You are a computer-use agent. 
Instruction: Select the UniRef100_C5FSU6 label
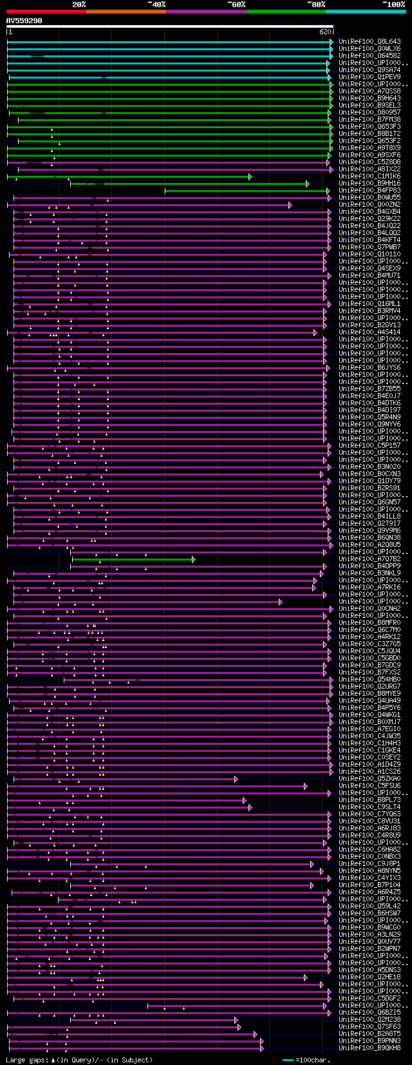click(370, 785)
